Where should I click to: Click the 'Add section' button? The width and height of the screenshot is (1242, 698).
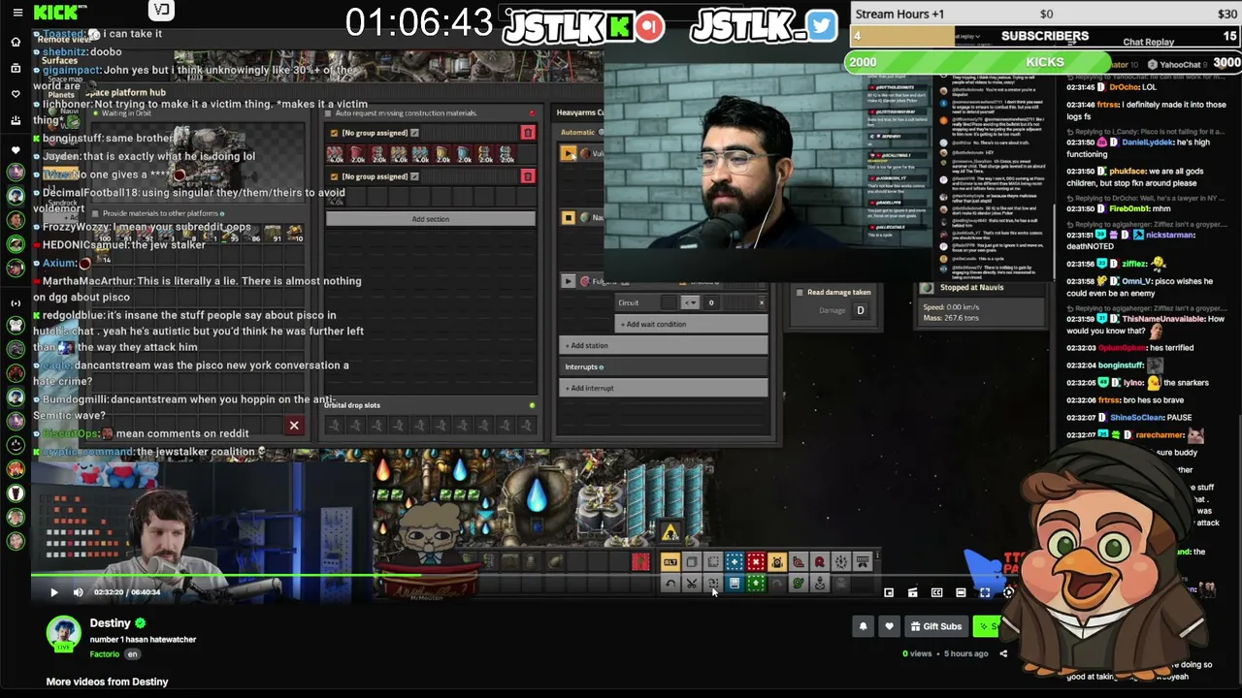pyautogui.click(x=431, y=219)
